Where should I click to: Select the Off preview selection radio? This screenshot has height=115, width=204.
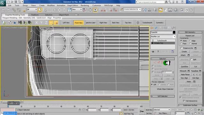[x=152, y=85]
